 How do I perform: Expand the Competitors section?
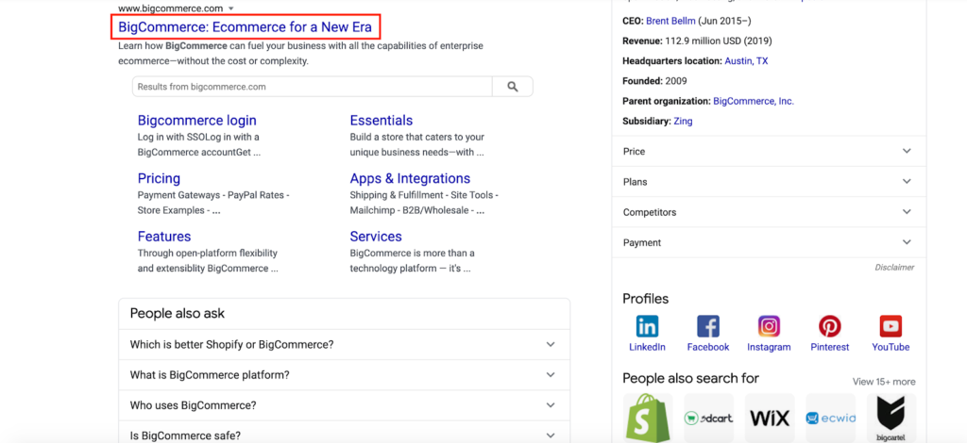(769, 212)
